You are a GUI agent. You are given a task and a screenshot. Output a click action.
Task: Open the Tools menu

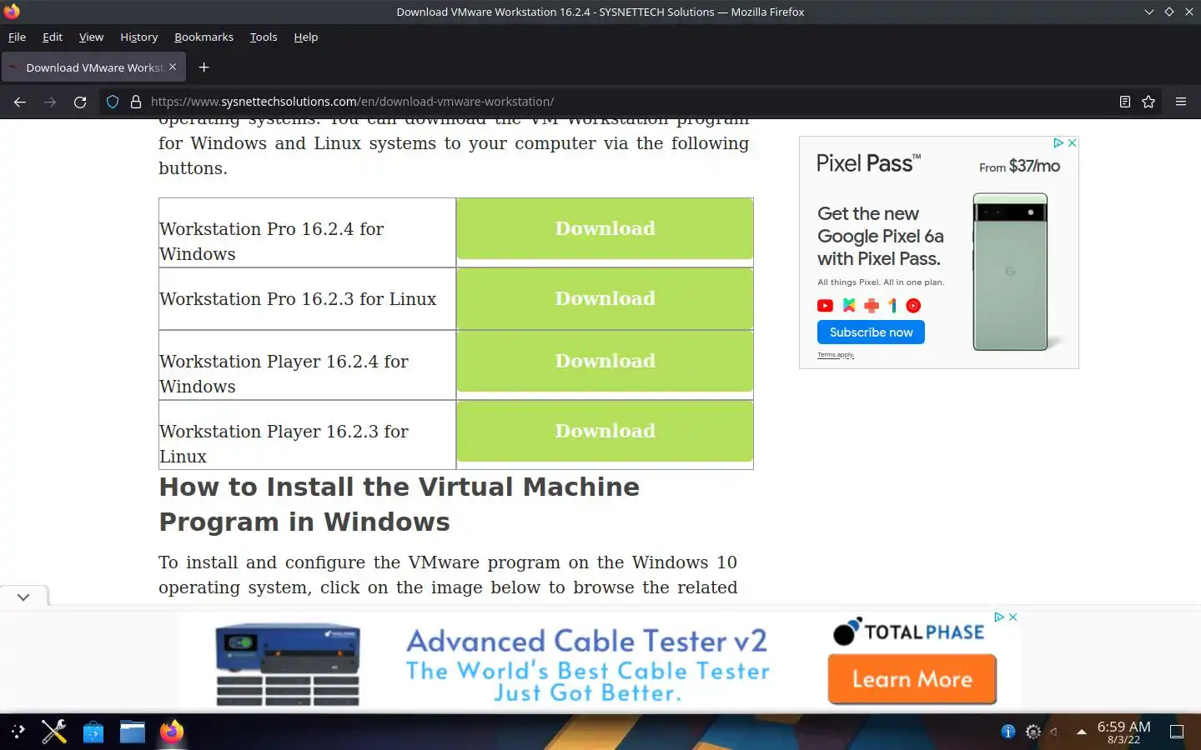(264, 37)
